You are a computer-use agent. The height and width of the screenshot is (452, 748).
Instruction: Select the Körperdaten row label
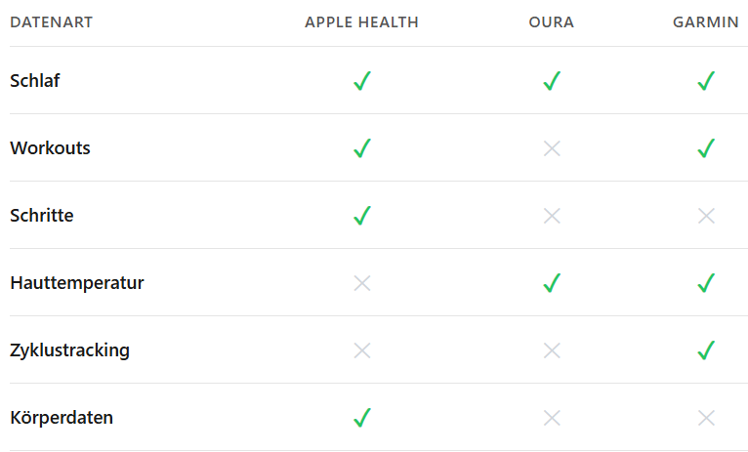click(62, 418)
